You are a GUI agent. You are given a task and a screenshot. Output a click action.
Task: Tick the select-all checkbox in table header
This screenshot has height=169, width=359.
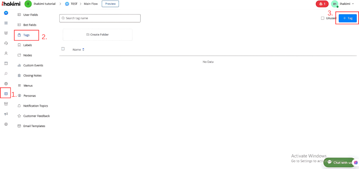(x=63, y=49)
